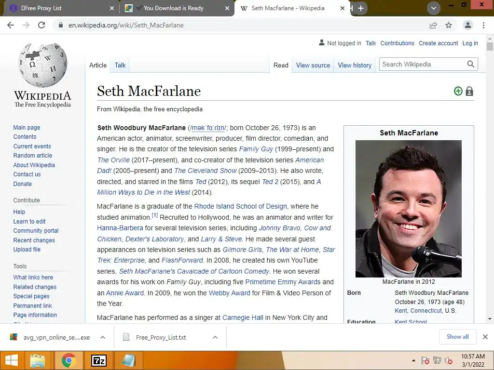
Task: Click the address bar URL
Action: 126,25
